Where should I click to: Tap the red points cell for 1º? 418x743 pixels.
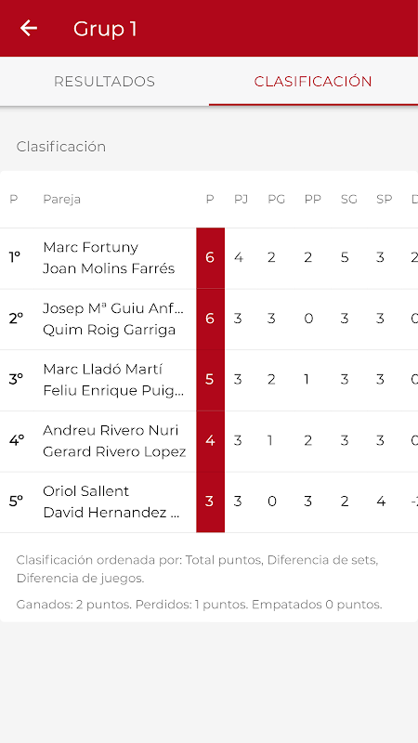[211, 258]
